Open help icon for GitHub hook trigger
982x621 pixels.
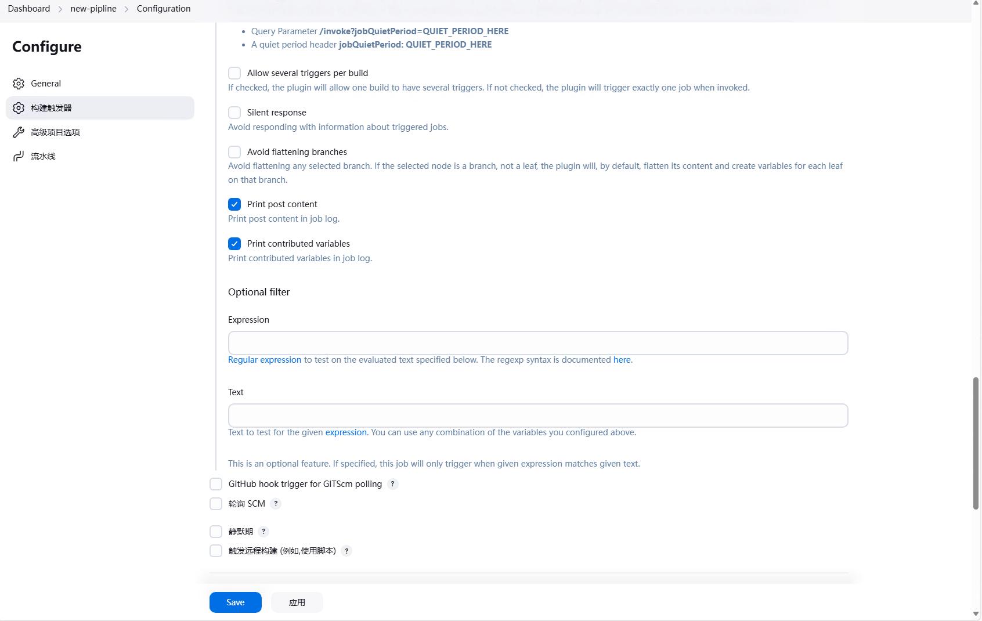click(392, 484)
